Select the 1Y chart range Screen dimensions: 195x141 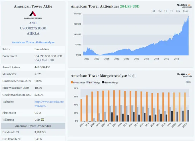[166, 11]
